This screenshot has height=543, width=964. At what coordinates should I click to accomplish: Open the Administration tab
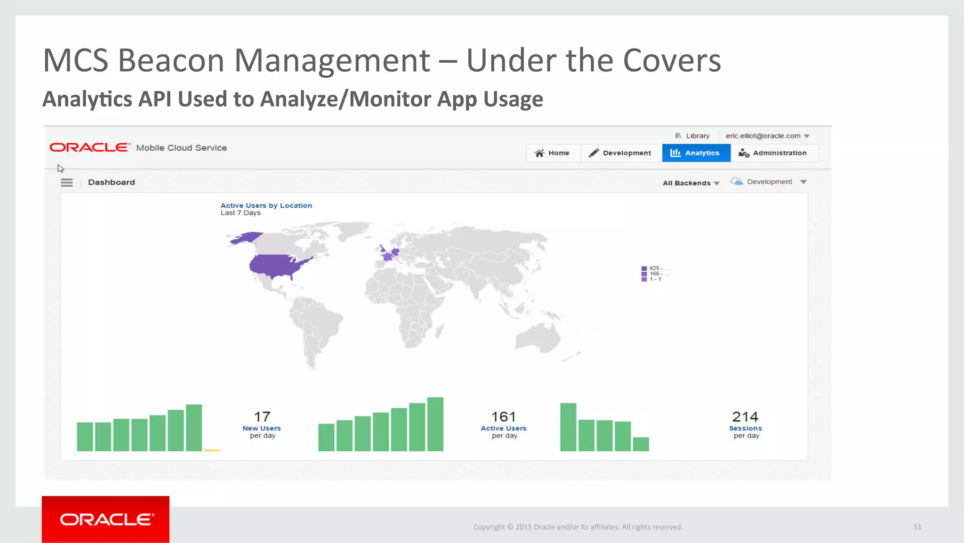pos(774,153)
